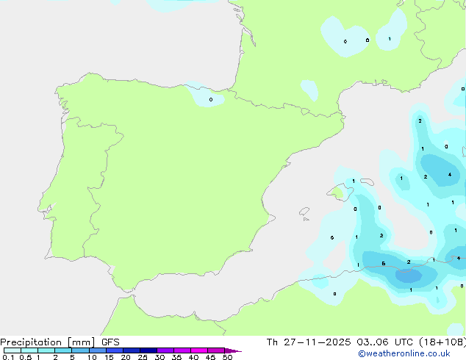Click the '35' legend scale label
This screenshot has height=360, width=466.
[x=176, y=357]
